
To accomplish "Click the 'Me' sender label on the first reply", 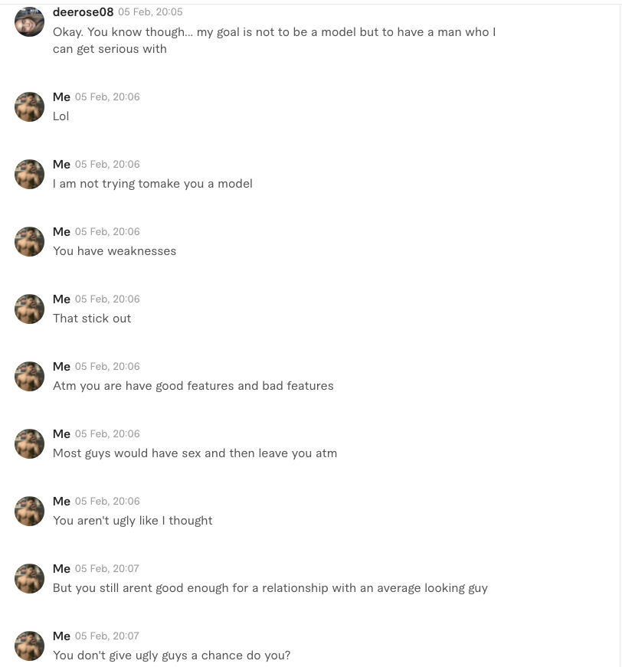I will click(x=61, y=96).
